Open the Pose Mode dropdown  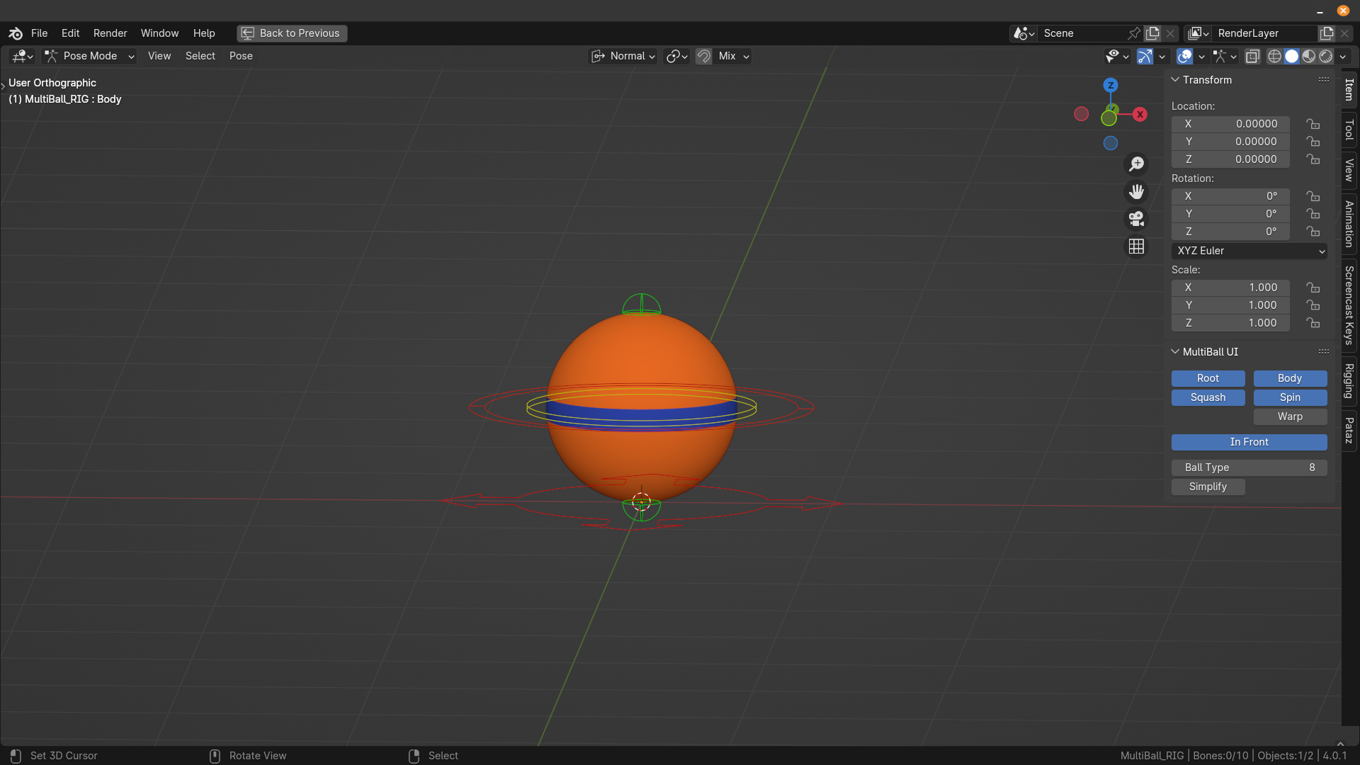90,56
